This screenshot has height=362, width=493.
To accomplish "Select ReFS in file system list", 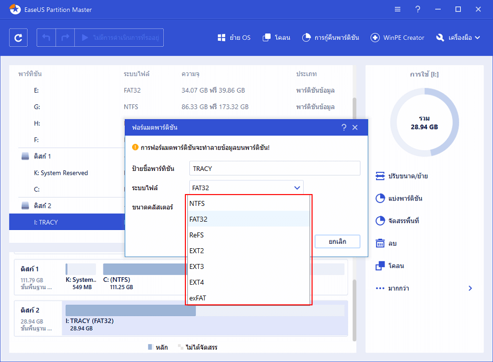I will (248, 235).
